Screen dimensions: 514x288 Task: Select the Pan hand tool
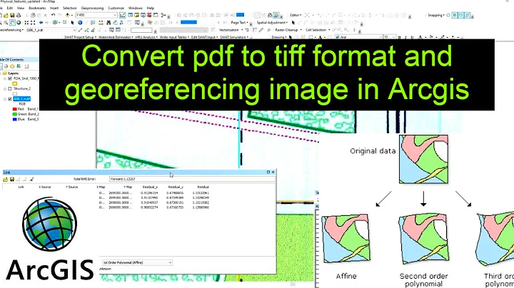(x=12, y=23)
